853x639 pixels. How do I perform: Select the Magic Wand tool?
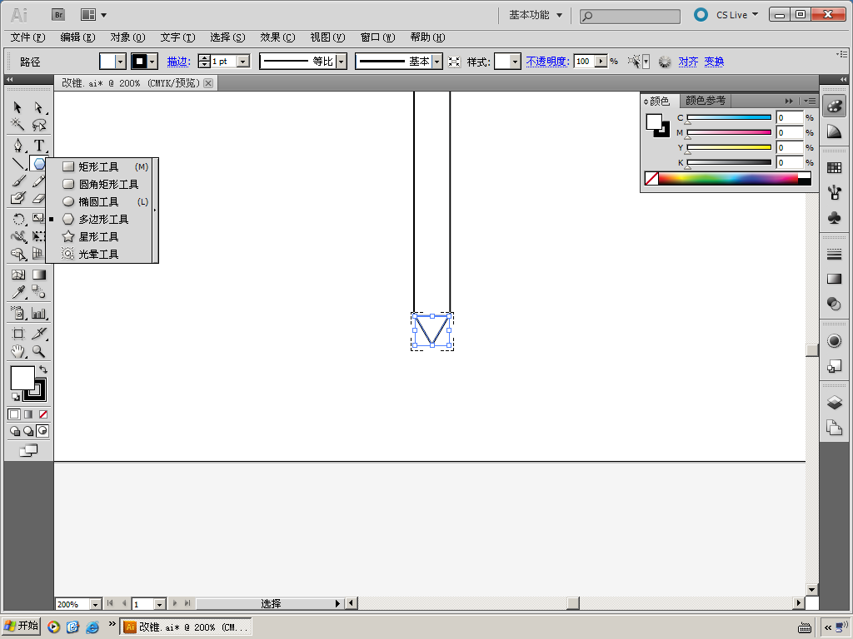[x=18, y=125]
